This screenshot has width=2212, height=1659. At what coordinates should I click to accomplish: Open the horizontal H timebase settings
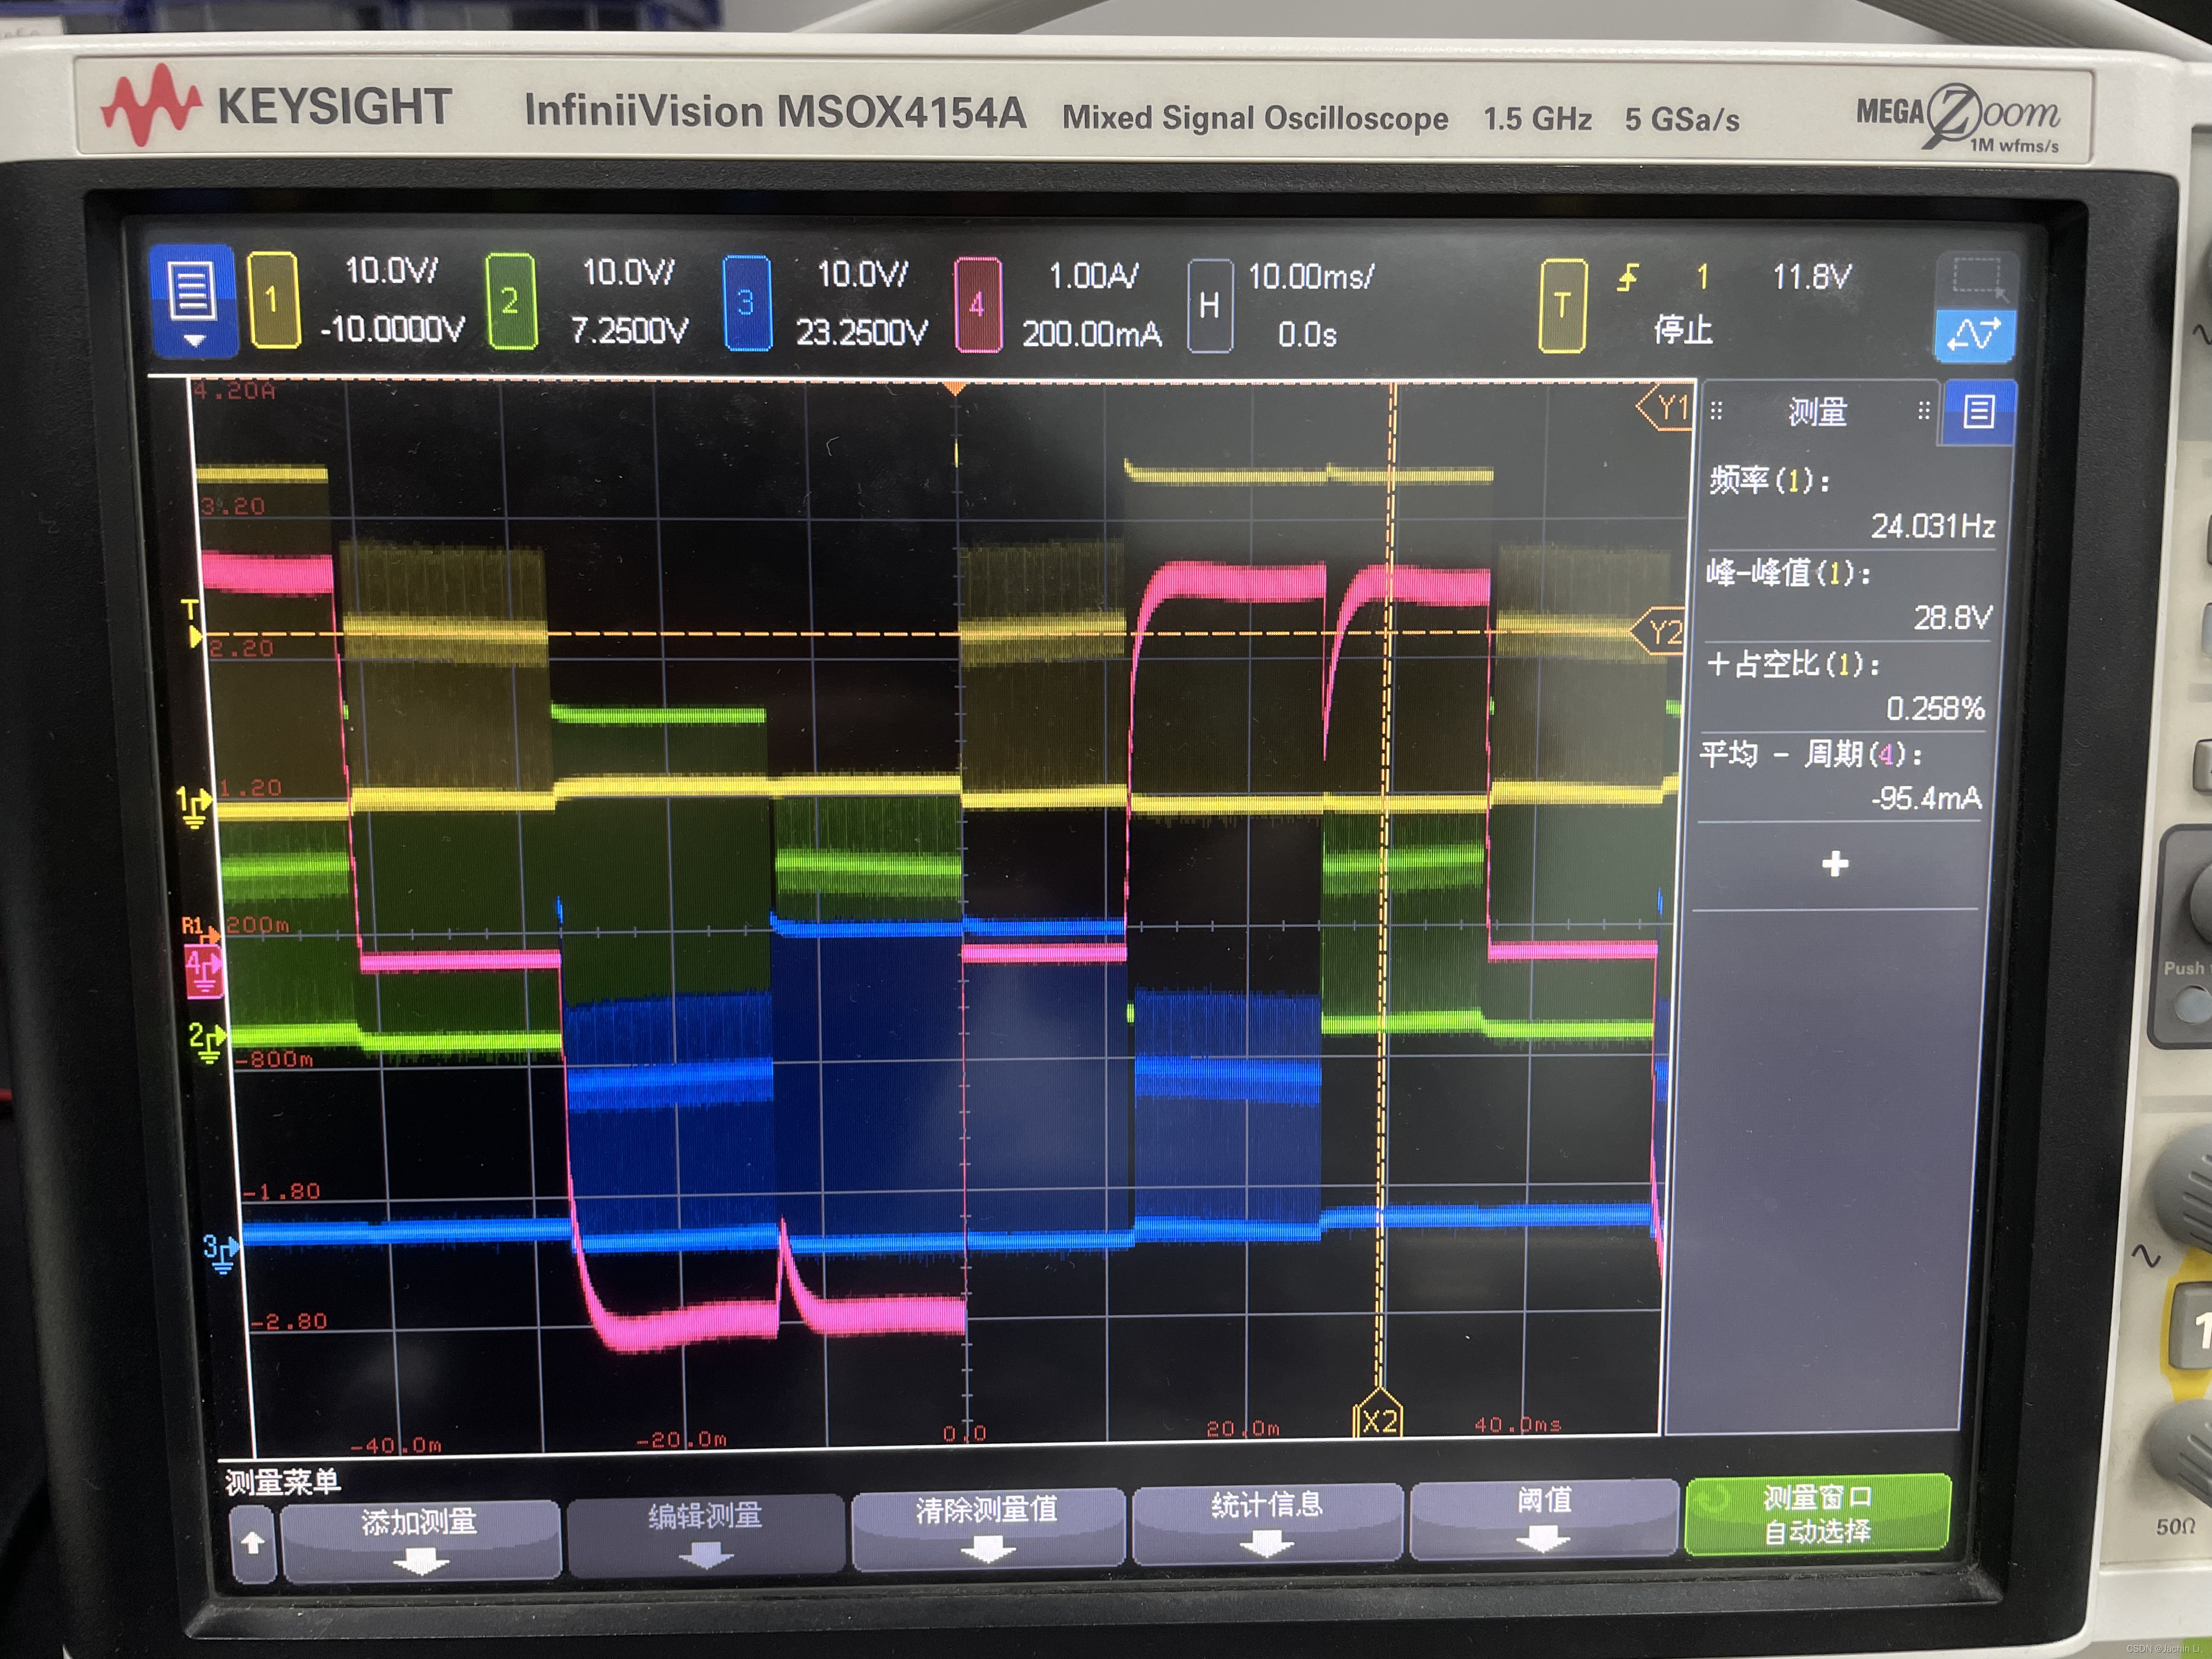coord(1209,305)
